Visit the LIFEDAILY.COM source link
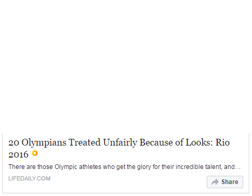Image resolution: width=252 pixels, height=196 pixels. (29, 178)
